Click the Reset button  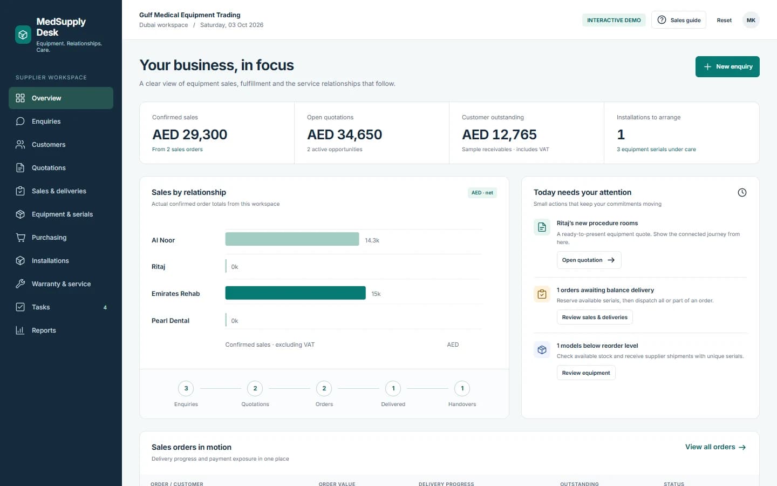click(724, 21)
